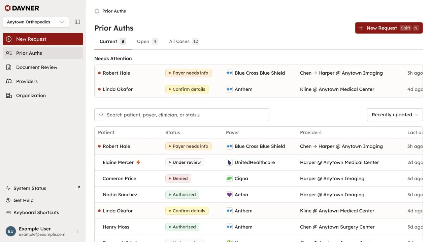
Task: Click the UnitedHealthcare logo icon
Action: point(229,162)
